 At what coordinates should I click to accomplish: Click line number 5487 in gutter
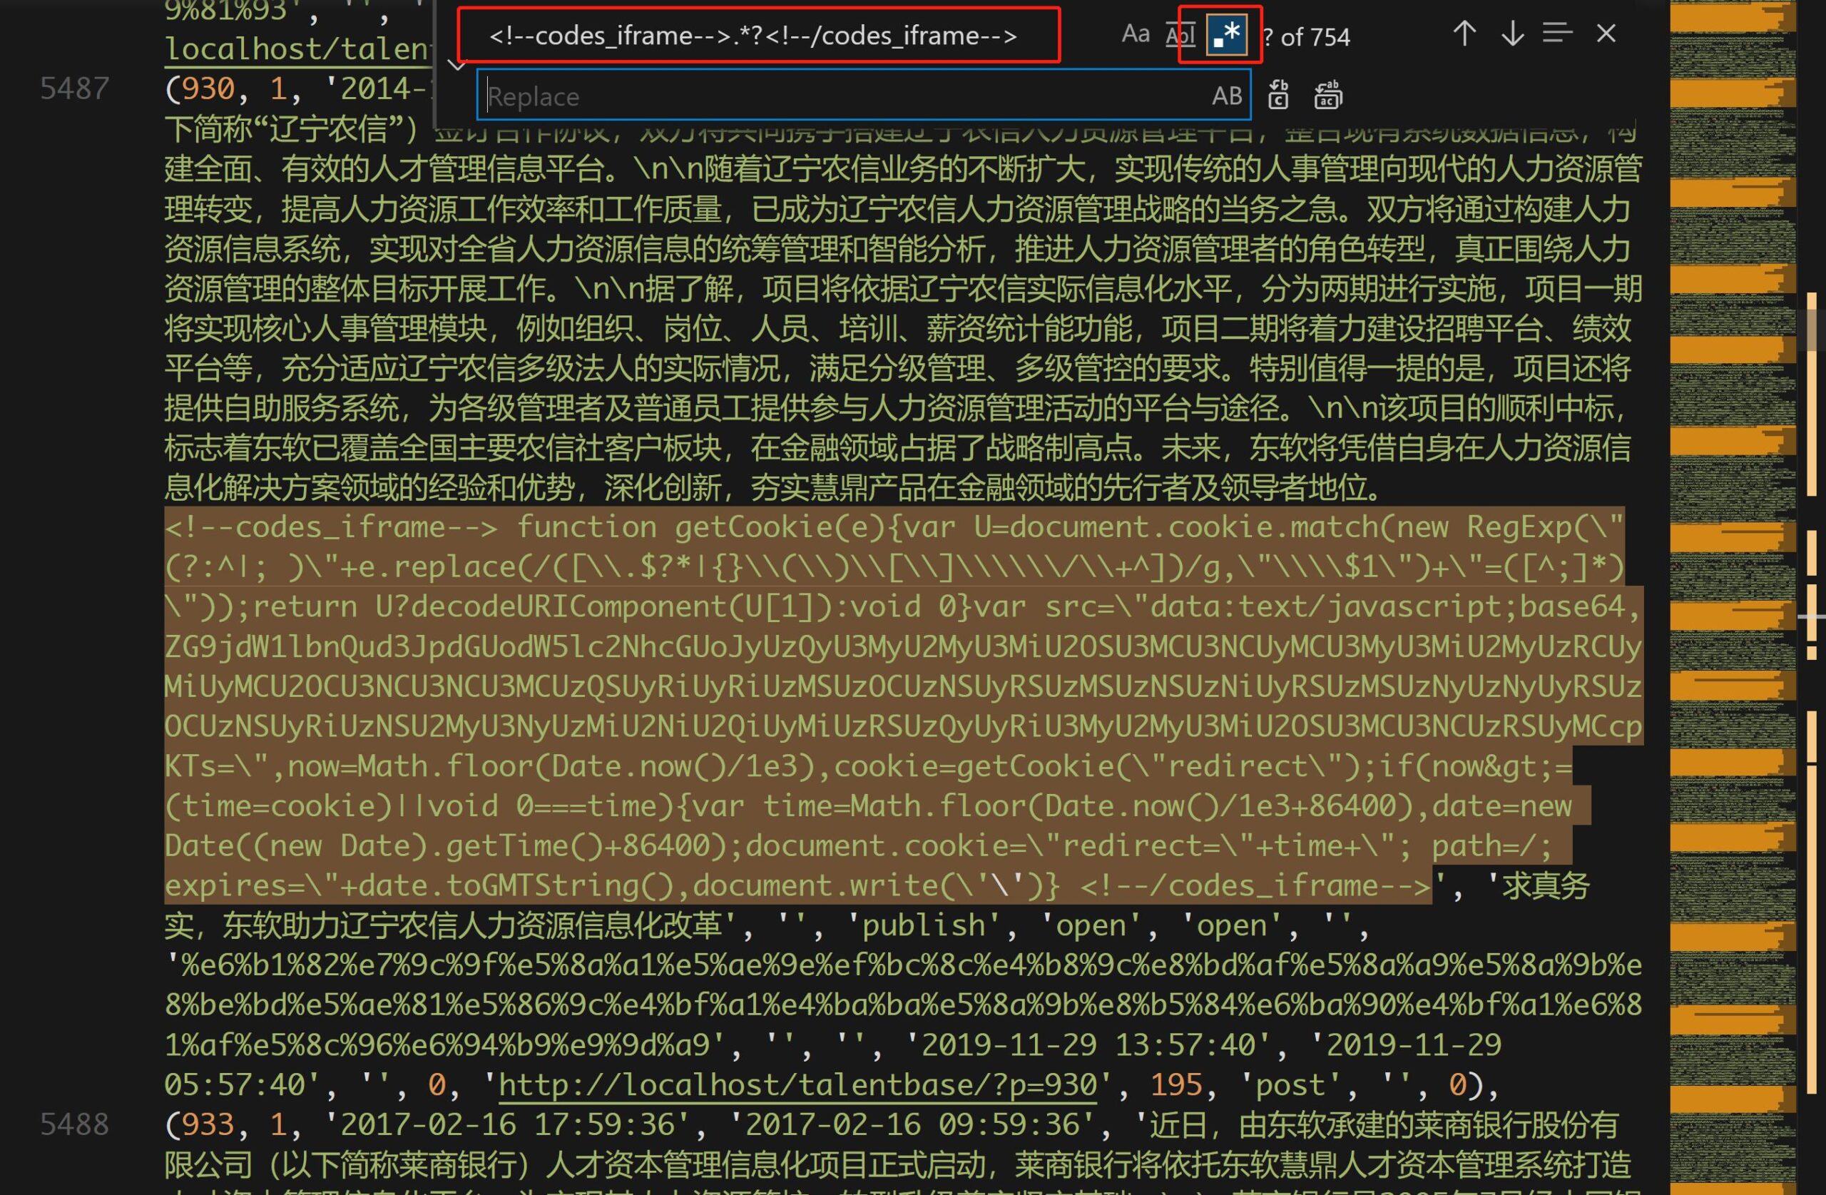point(74,89)
